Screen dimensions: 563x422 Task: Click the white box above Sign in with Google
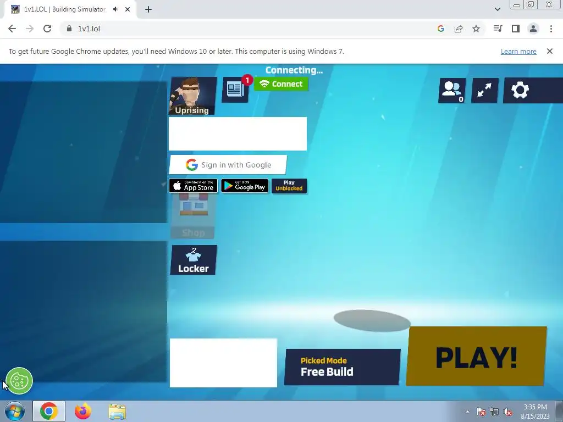pyautogui.click(x=238, y=134)
